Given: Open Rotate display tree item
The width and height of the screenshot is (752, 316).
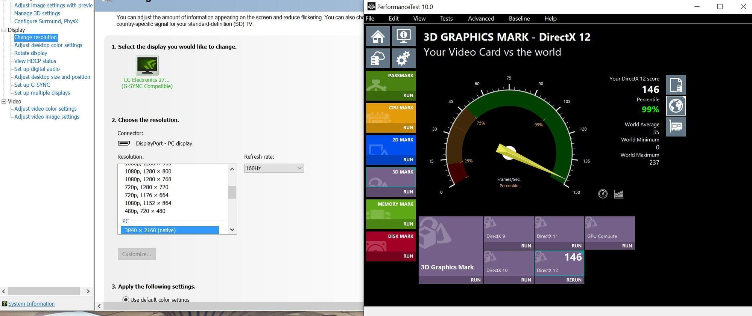Looking at the screenshot, I should tap(30, 53).
